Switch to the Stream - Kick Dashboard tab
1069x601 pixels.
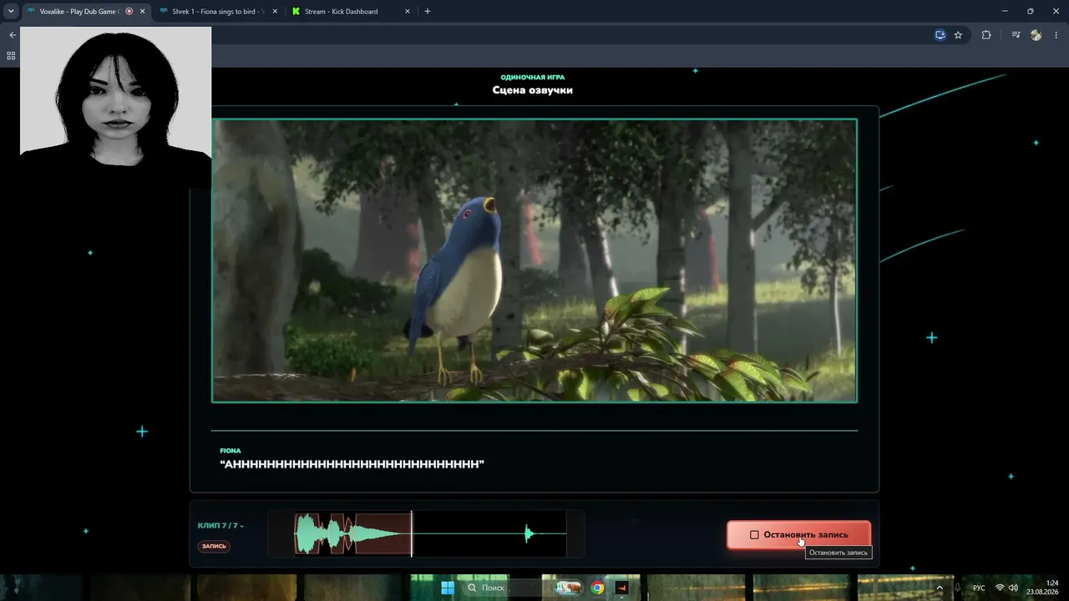pyautogui.click(x=351, y=12)
